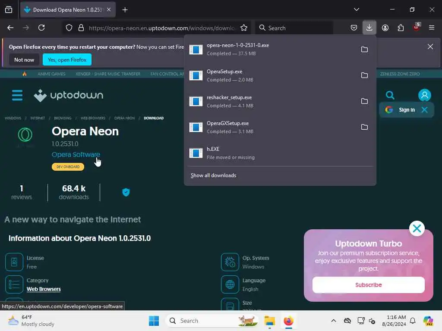Reload the current page
Screen dimensions: 442x331
[x=41, y=28]
